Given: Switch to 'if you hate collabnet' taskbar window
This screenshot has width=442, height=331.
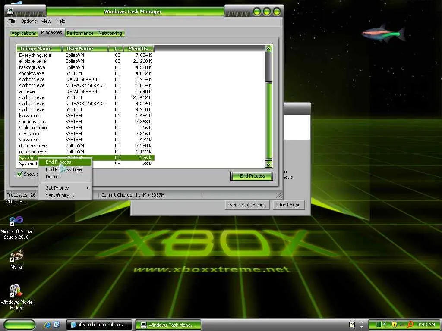Looking at the screenshot, I should pos(99,325).
